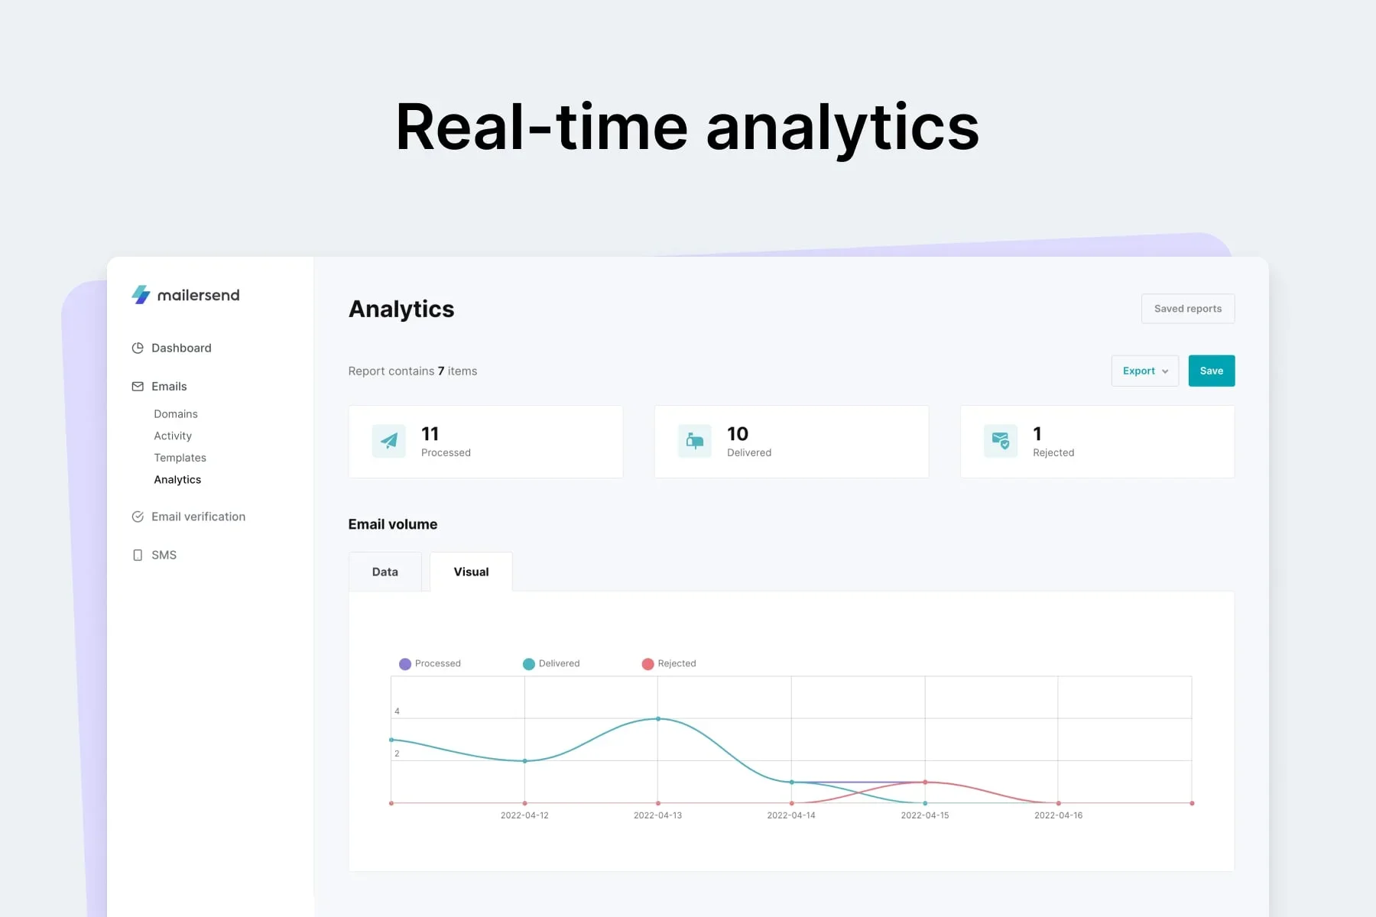Click the mailersend wordmark

(x=199, y=295)
